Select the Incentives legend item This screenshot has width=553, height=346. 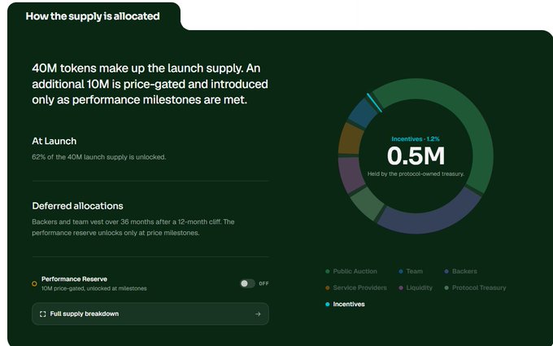point(345,304)
